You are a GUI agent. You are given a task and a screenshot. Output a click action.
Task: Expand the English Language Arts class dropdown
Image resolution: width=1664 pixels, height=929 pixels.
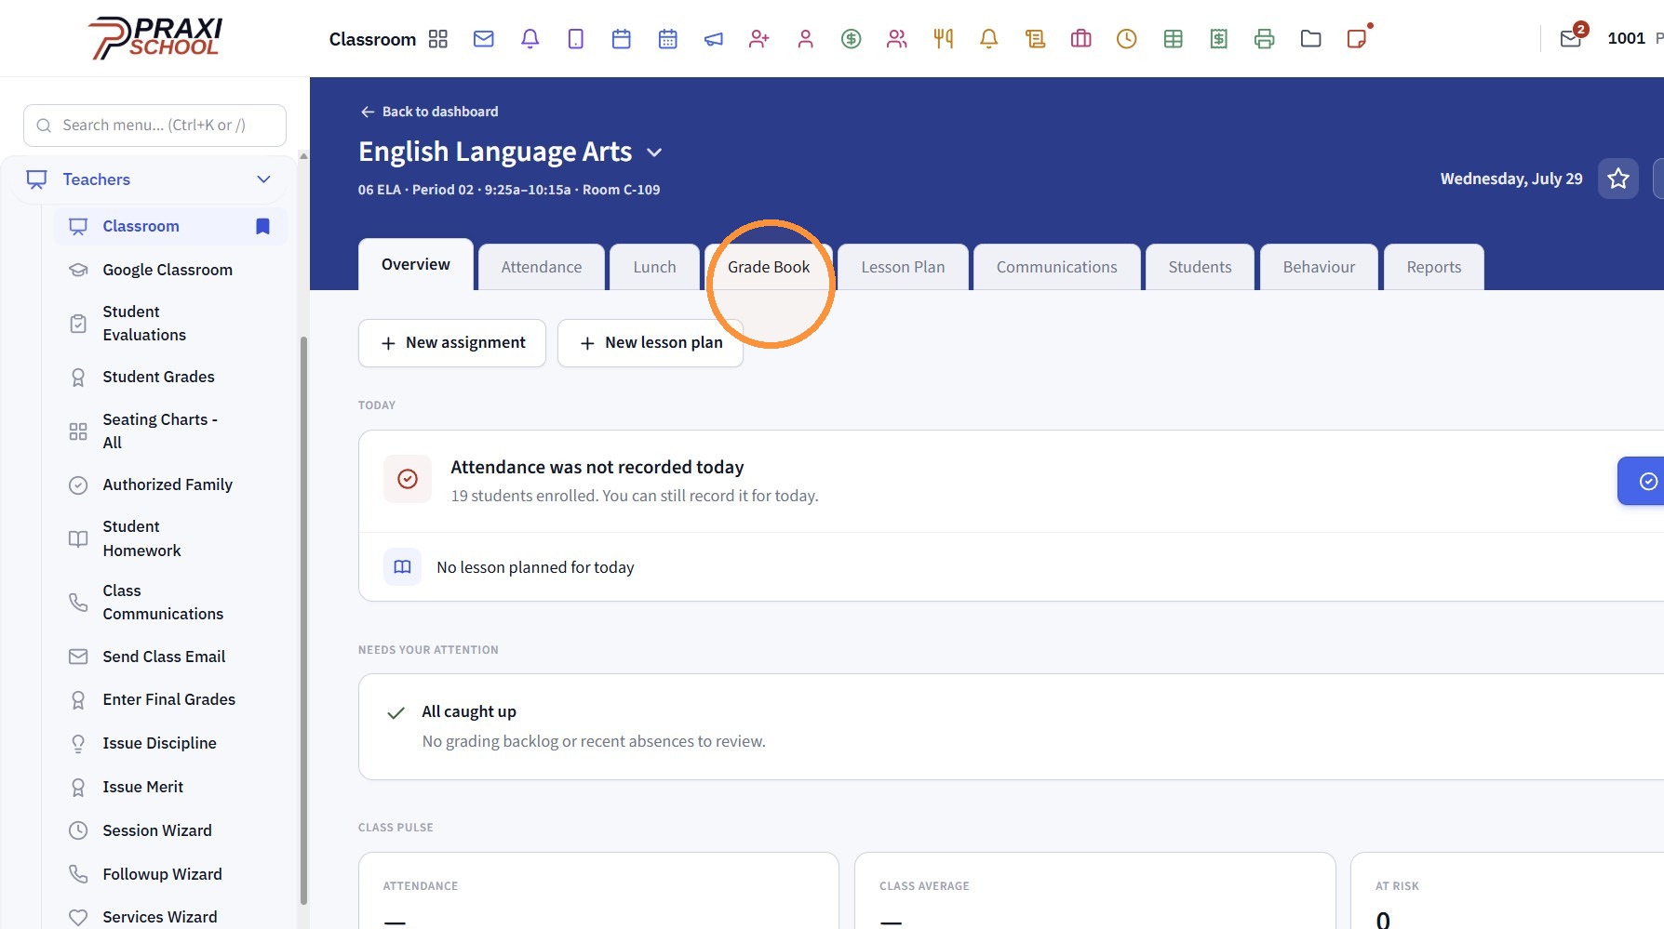654,153
